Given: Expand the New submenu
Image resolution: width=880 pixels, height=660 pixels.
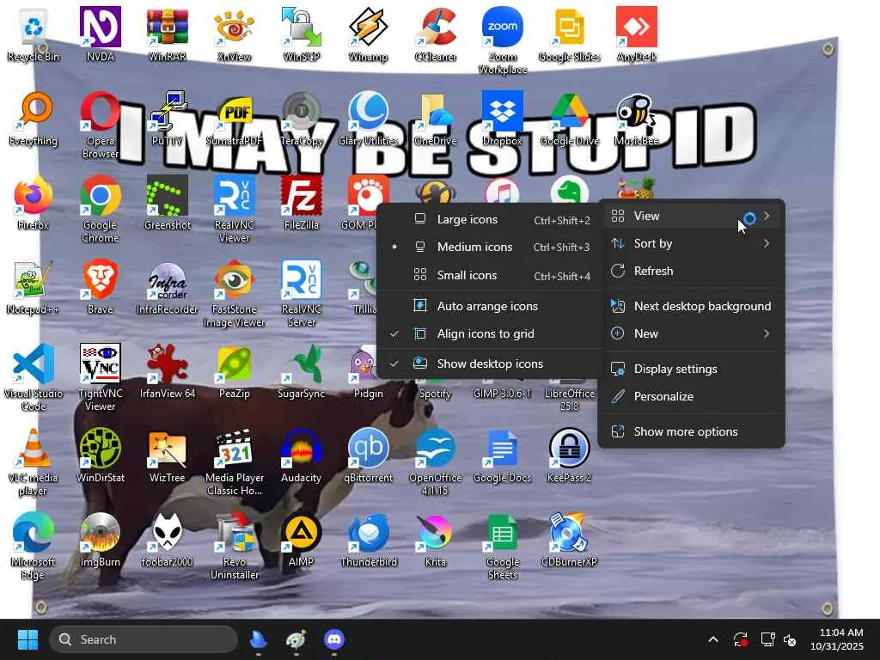Looking at the screenshot, I should tap(691, 334).
